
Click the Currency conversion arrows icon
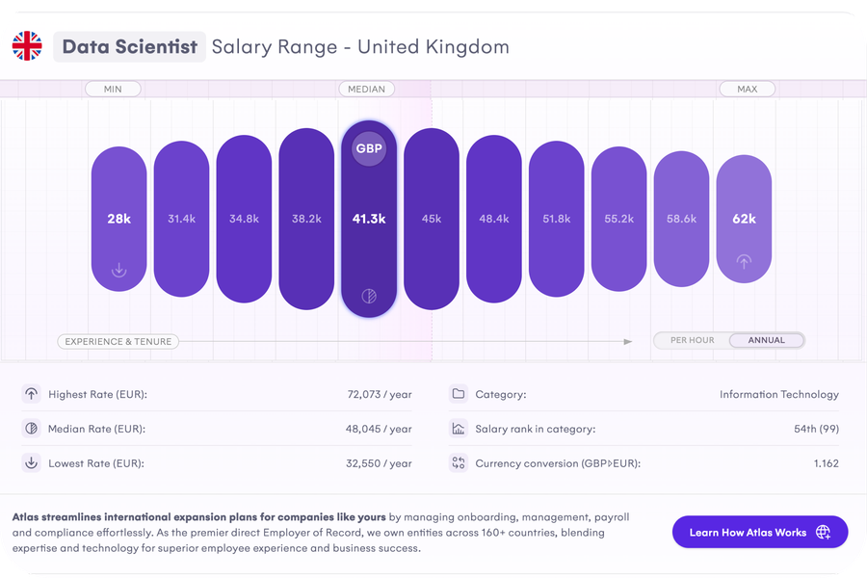click(459, 463)
